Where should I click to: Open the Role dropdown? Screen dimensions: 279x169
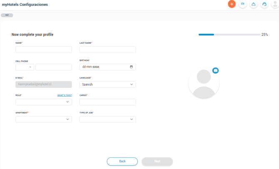[x=44, y=102]
